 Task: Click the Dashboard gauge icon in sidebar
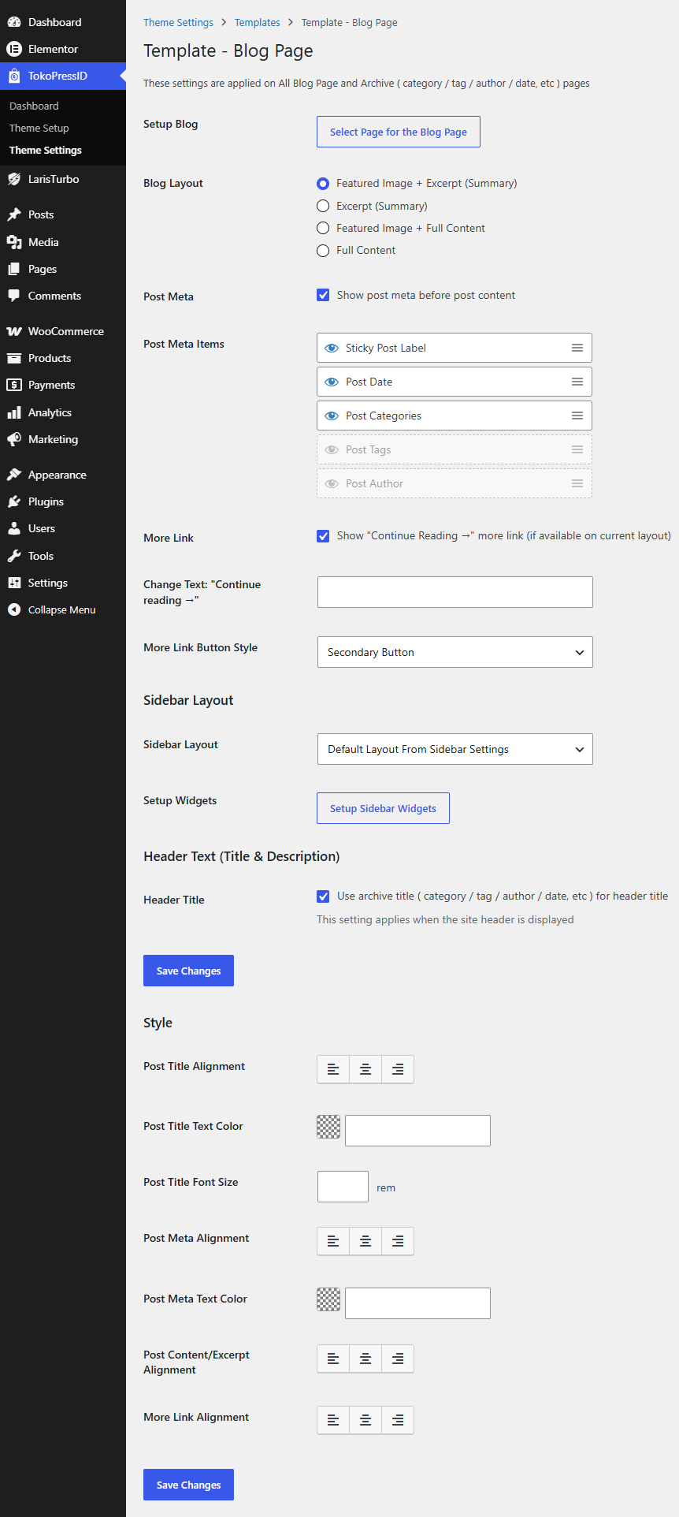(14, 22)
